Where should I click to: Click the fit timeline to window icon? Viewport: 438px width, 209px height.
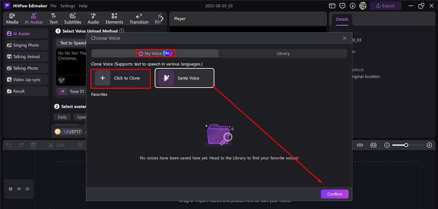(373, 145)
